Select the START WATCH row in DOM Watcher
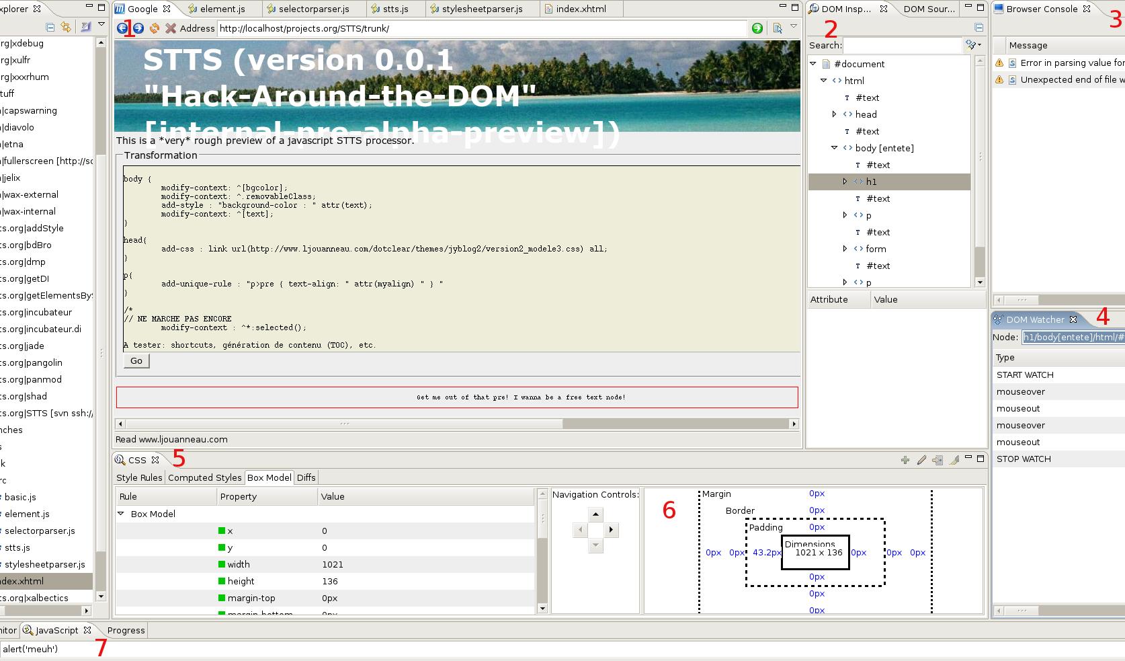1125x661 pixels. pyautogui.click(x=1059, y=375)
